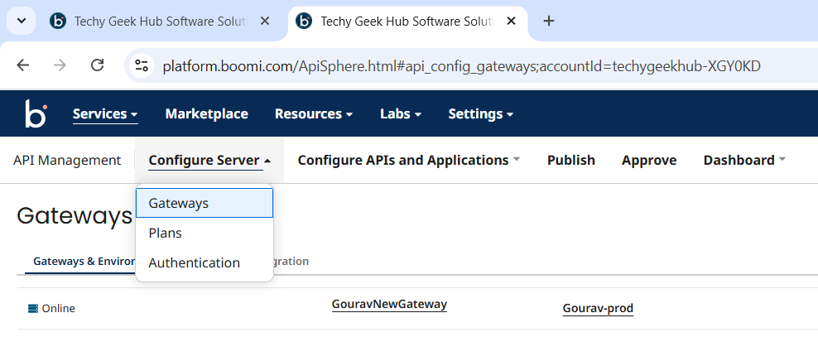Open the Gourav-prod environment link
Screen dimensions: 818x337
(598, 308)
